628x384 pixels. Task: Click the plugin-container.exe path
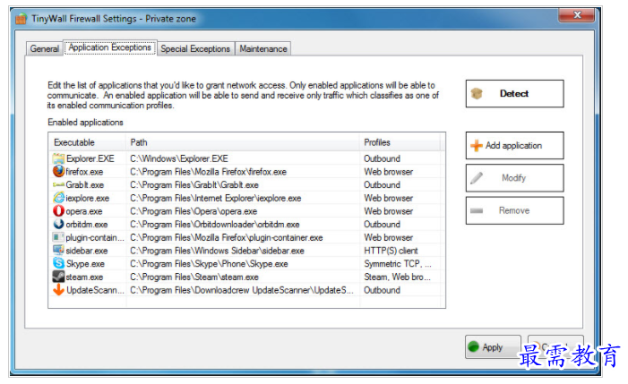(227, 237)
